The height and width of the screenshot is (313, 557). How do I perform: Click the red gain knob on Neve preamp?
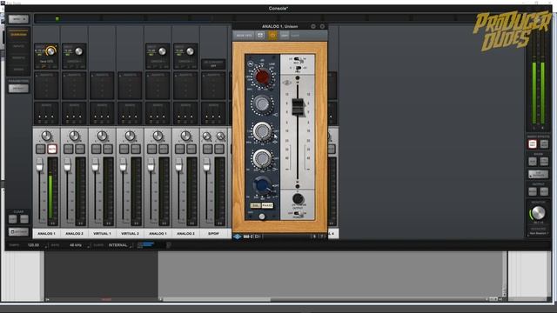tap(263, 77)
